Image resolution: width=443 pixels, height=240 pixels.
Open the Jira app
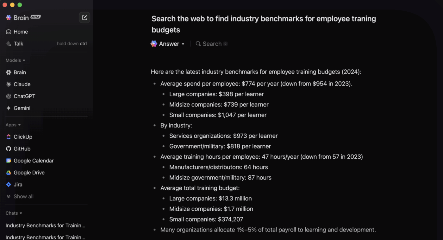tap(18, 185)
